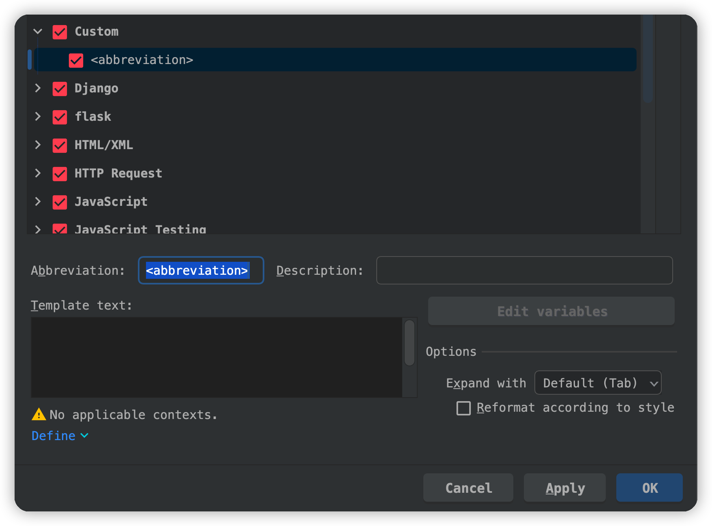The width and height of the screenshot is (712, 526).
Task: Expand the HTML/XML template group
Action: [x=38, y=145]
